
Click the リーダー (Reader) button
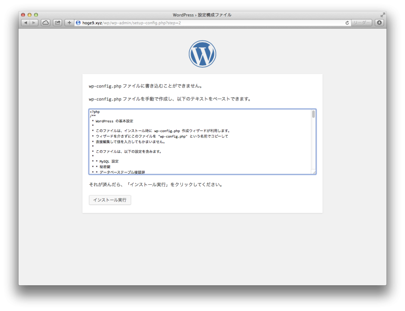[x=361, y=23]
